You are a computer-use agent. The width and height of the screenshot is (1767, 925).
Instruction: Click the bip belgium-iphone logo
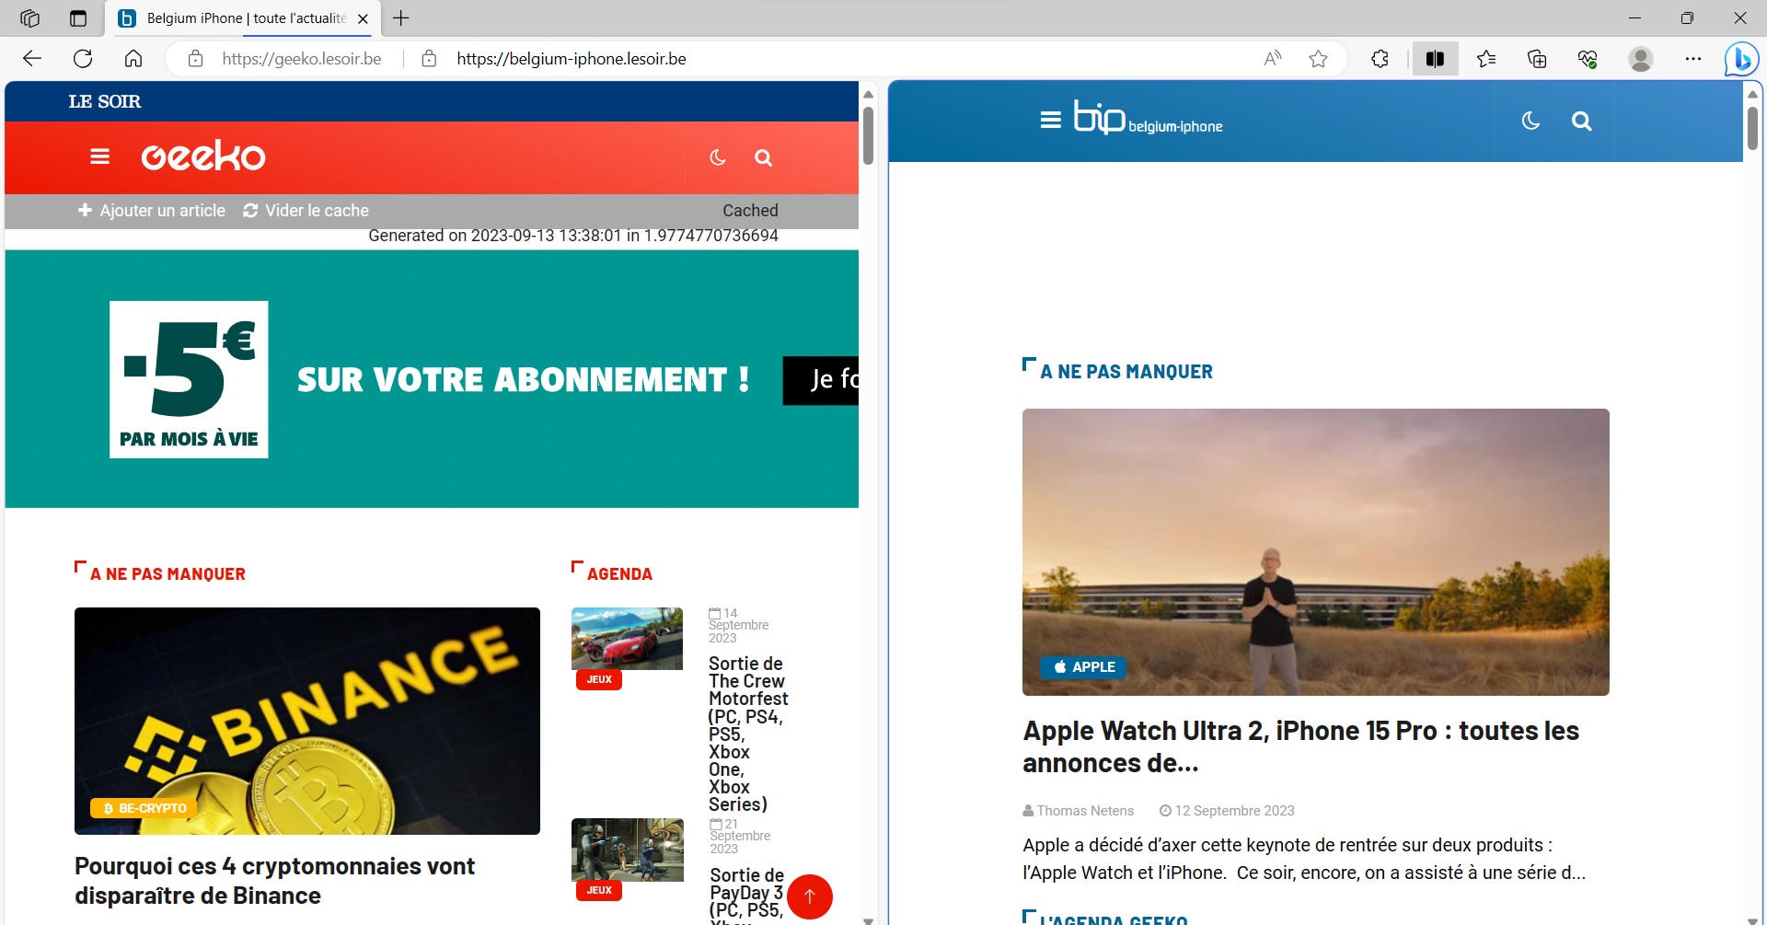(1148, 118)
